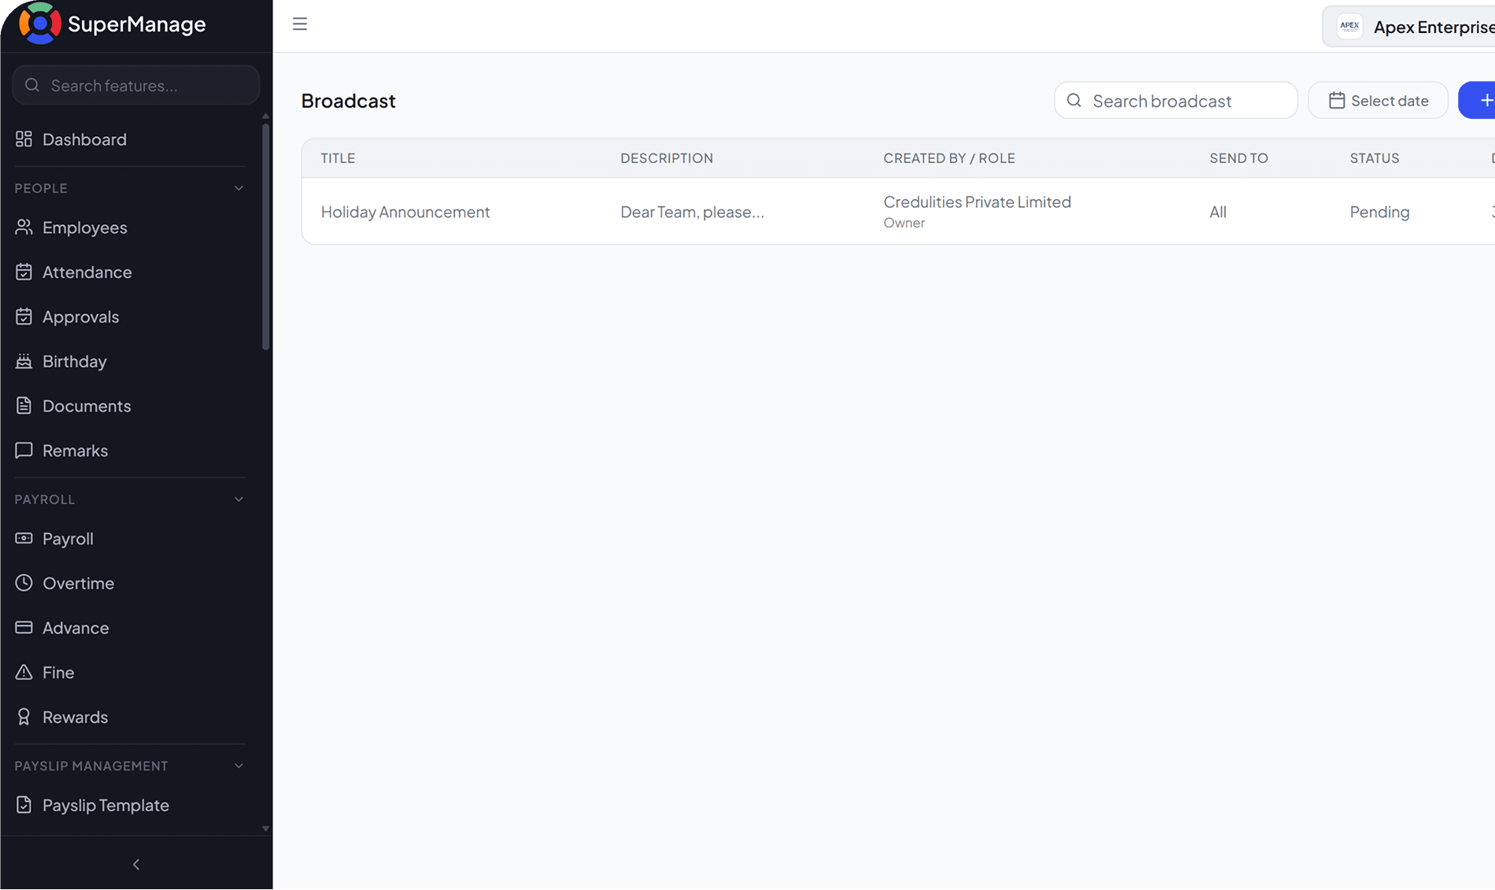
Task: Click the Fine warning triangle icon
Action: pyautogui.click(x=24, y=672)
